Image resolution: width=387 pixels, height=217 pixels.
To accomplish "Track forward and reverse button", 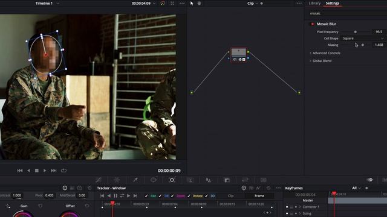I will [x=122, y=196].
